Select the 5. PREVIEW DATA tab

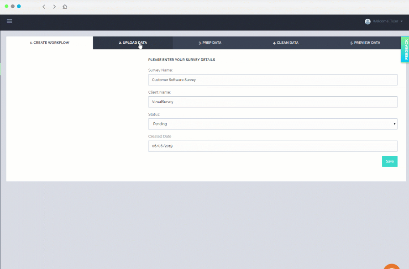click(x=365, y=42)
